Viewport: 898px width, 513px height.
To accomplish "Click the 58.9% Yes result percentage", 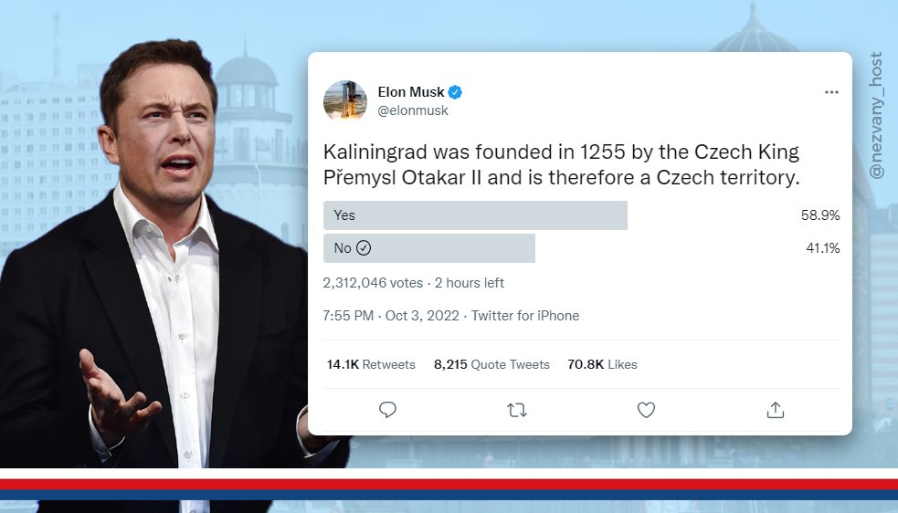I will (x=819, y=215).
